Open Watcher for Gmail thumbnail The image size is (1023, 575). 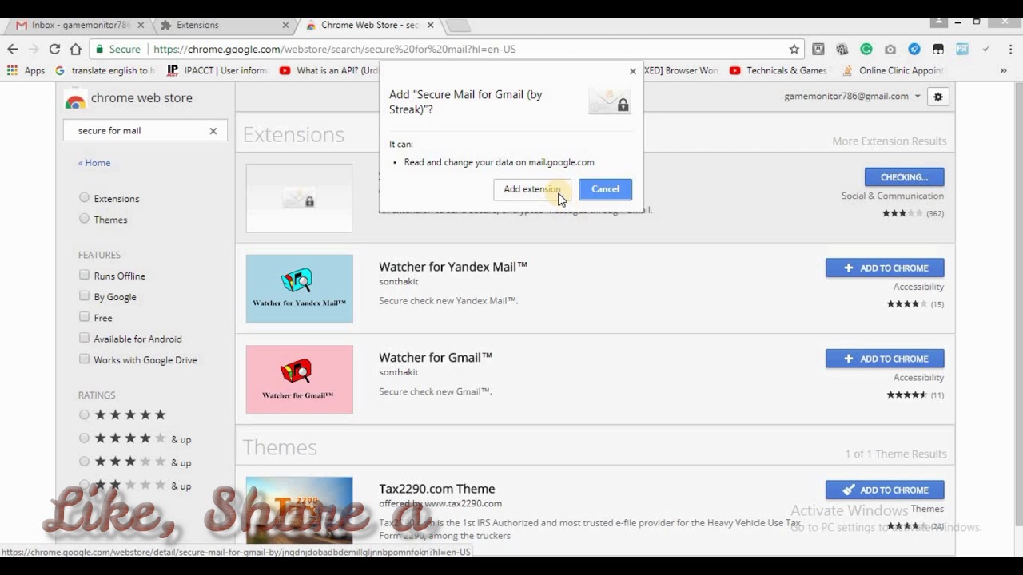coord(299,379)
